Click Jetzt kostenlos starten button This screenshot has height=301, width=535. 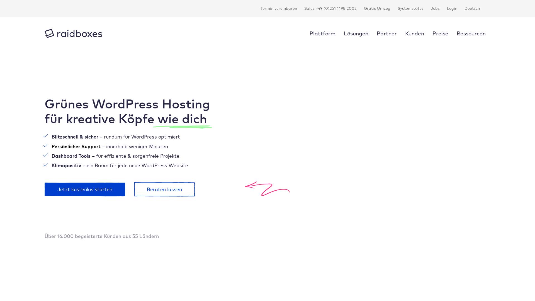tap(85, 190)
